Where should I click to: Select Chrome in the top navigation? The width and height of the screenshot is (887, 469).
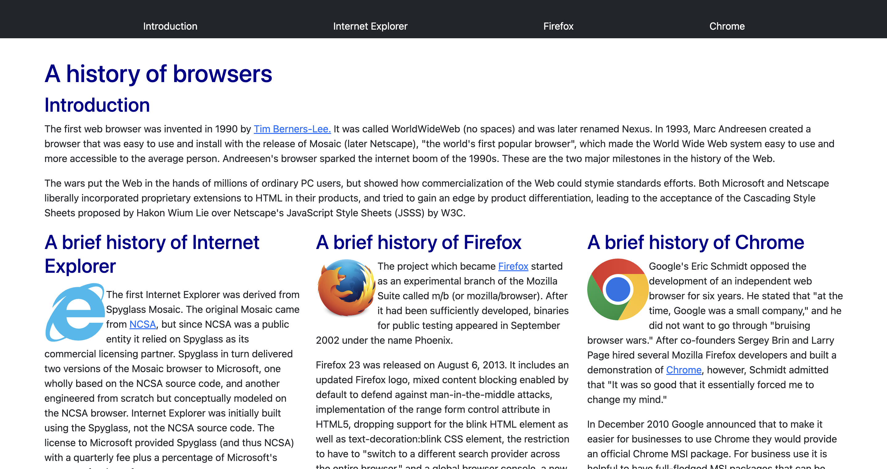727,26
